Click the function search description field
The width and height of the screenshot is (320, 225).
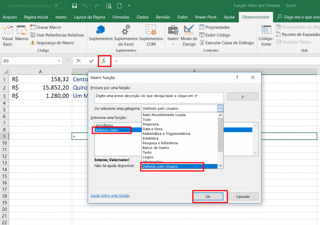(x=159, y=98)
